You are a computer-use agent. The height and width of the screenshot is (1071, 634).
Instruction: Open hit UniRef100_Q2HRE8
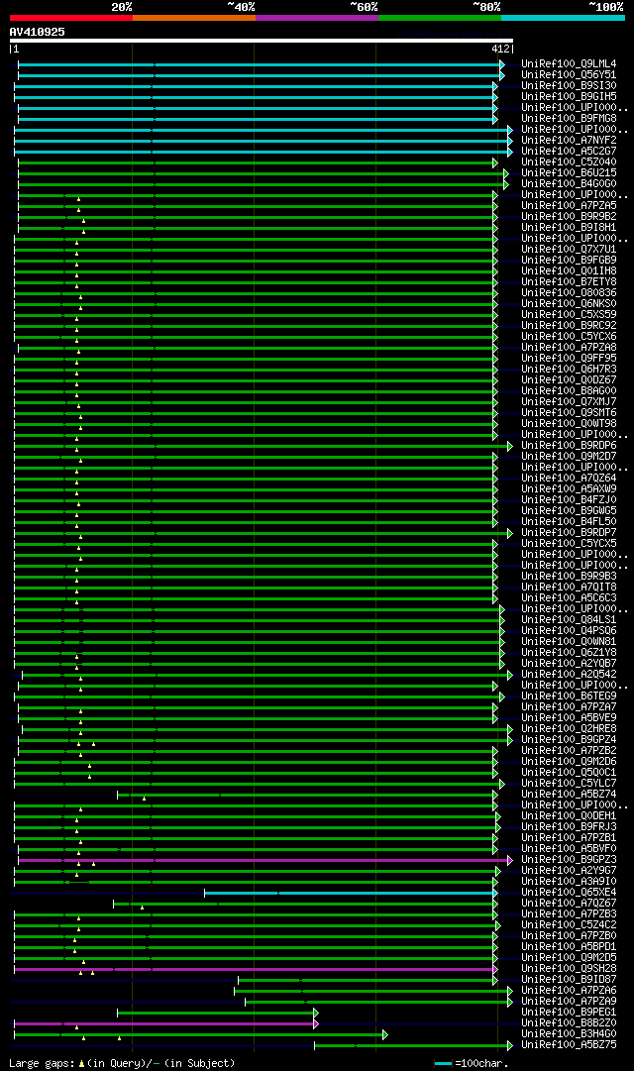coord(569,729)
